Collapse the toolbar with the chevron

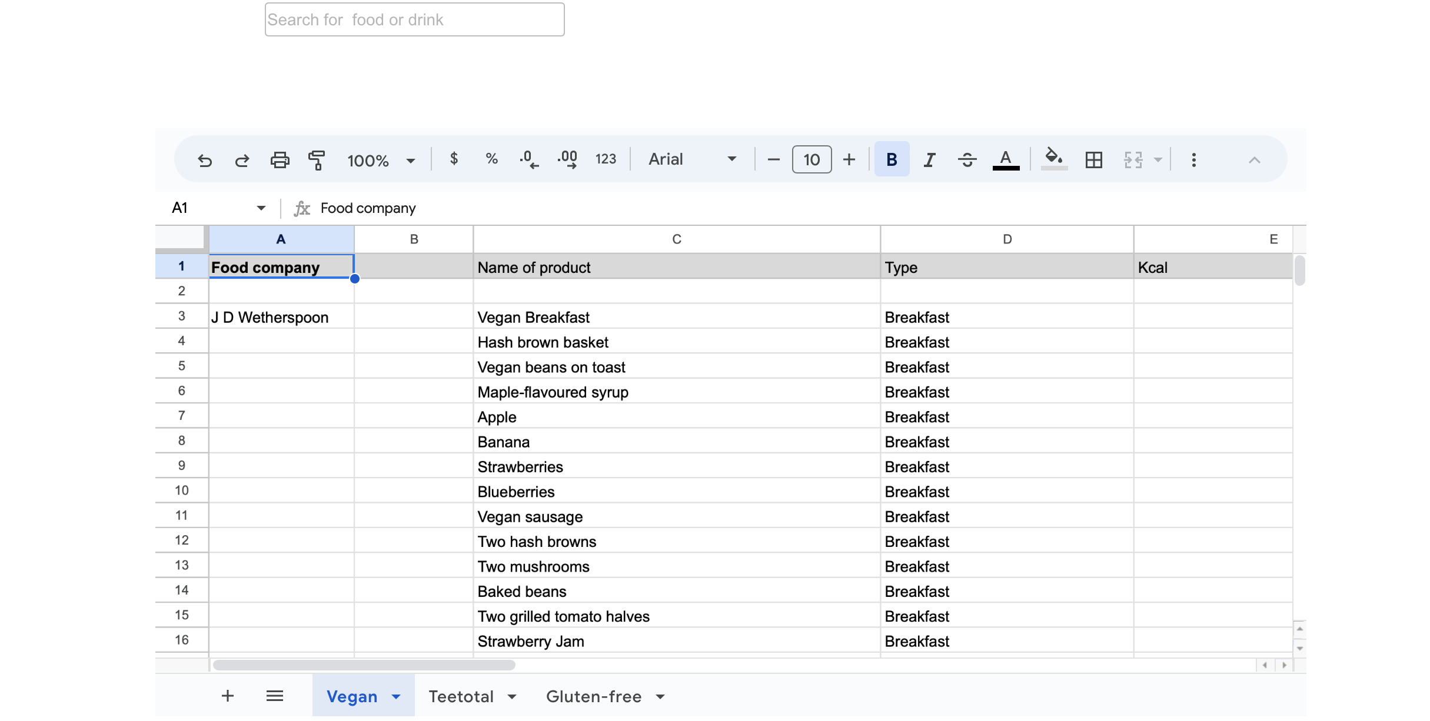pos(1254,160)
